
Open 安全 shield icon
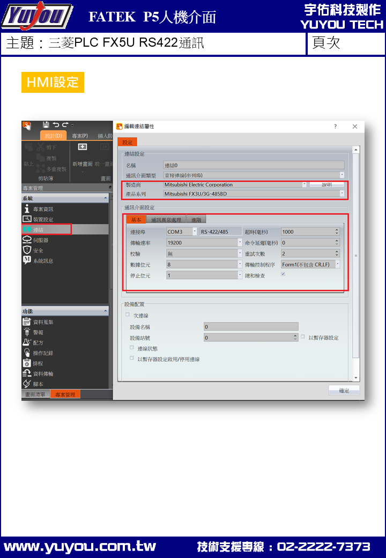(27, 250)
